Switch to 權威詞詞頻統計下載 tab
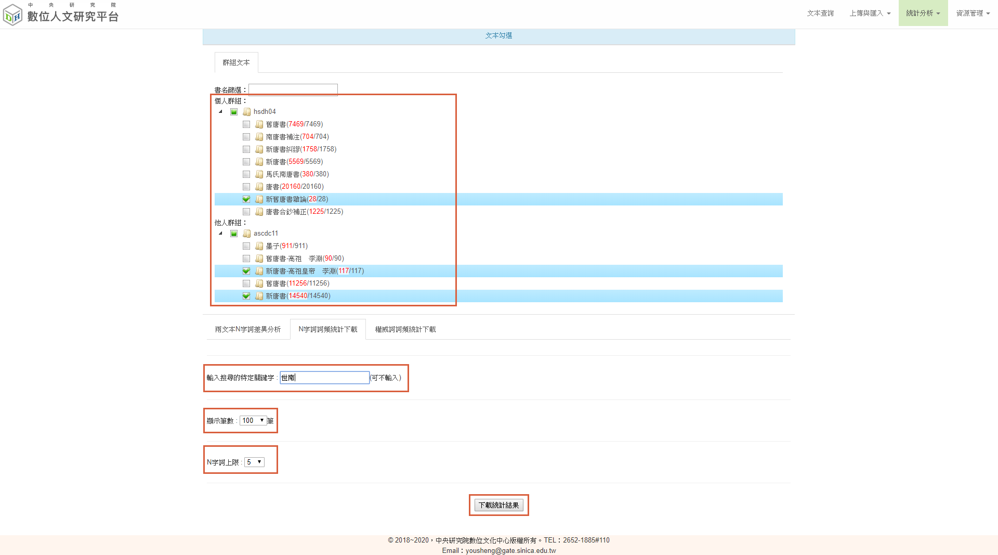Viewport: 998px width, 555px height. [405, 329]
